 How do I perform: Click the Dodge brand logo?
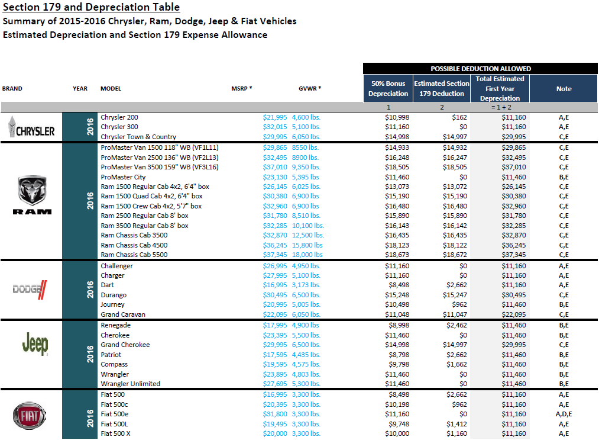(30, 290)
